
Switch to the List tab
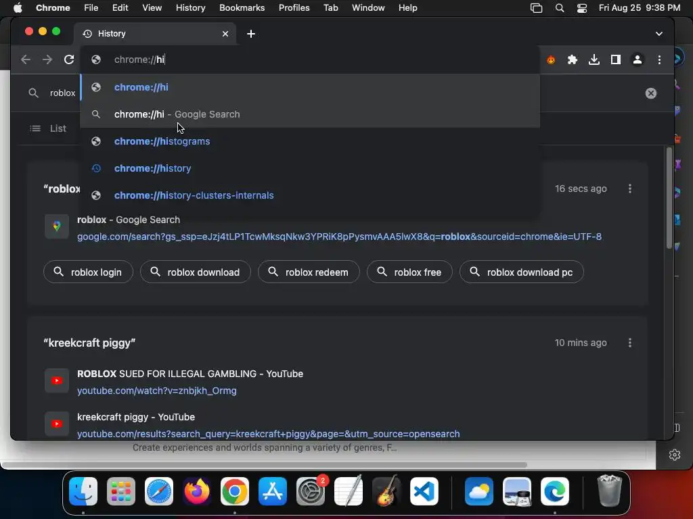click(x=48, y=128)
